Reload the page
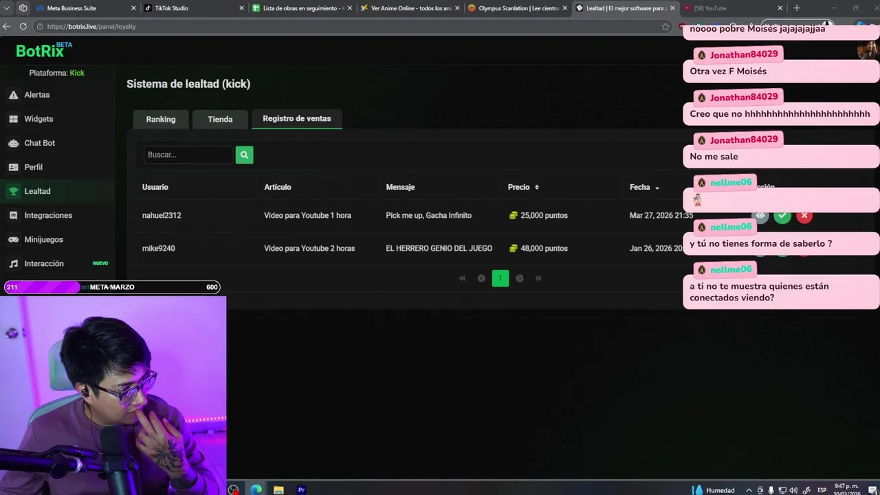 [23, 26]
